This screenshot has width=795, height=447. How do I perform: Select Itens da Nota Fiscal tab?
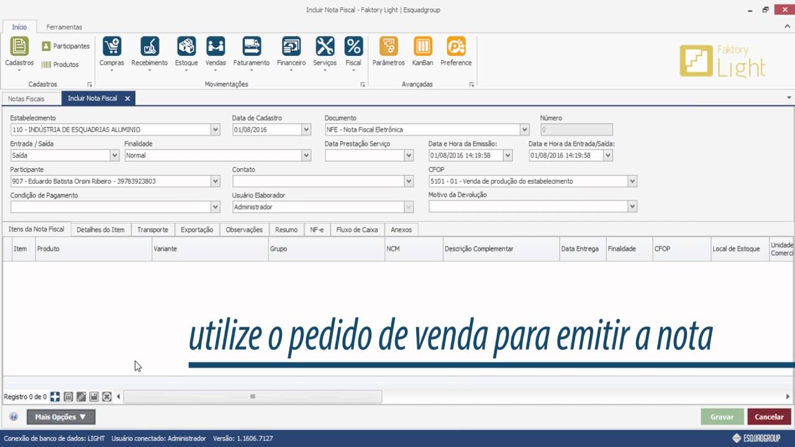36,229
